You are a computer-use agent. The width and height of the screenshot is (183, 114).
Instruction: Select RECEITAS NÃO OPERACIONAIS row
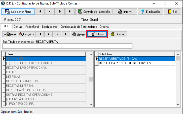click(x=46, y=68)
